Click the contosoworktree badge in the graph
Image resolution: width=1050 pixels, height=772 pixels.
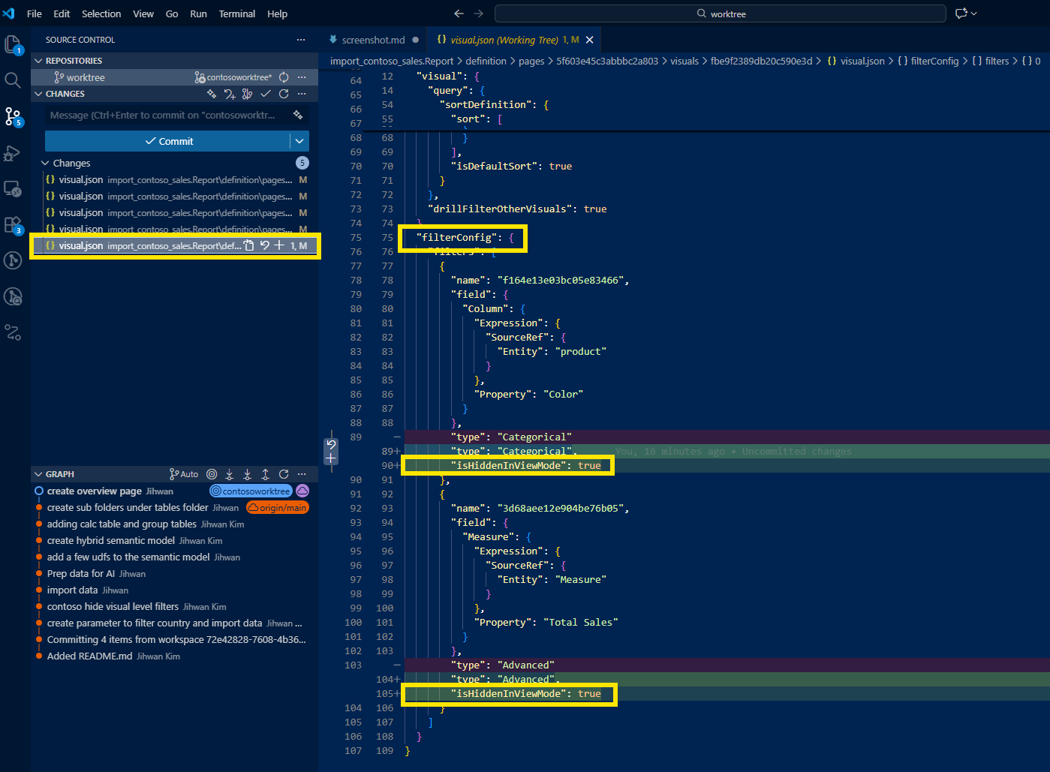click(x=250, y=491)
